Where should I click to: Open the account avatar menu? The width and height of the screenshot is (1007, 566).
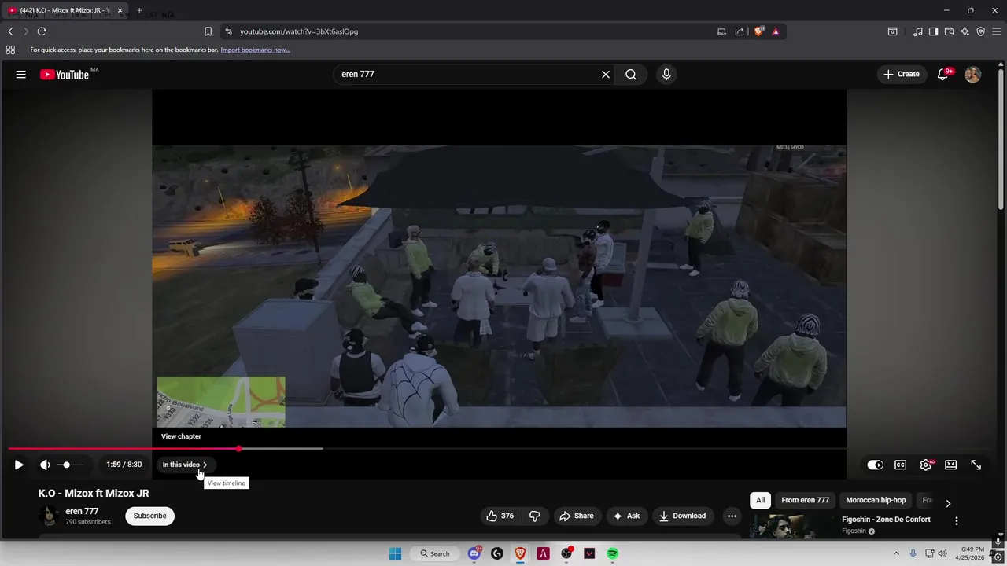[x=973, y=74]
